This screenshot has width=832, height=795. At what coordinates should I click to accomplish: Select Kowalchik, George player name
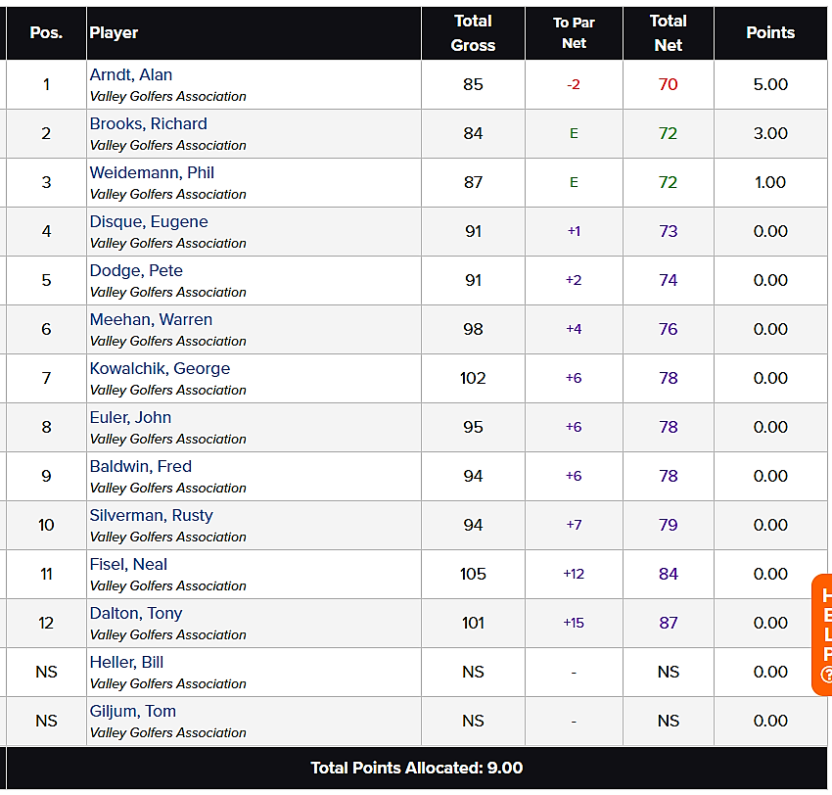click(160, 368)
